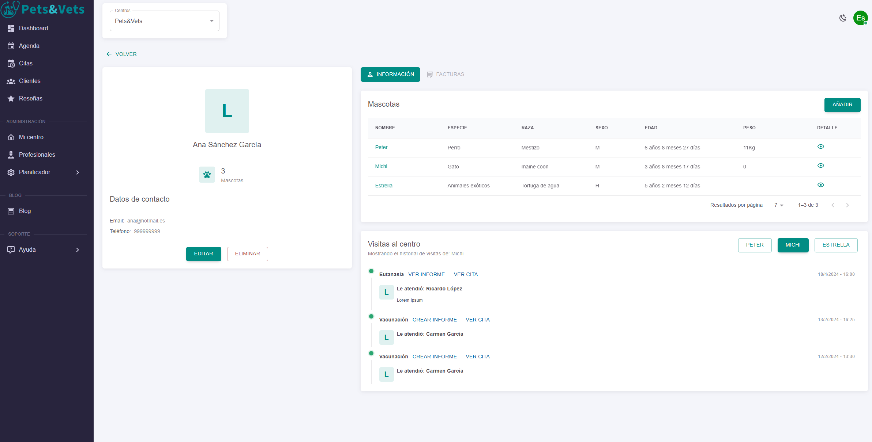Click the Añadir pet button
Viewport: 872px width, 442px height.
(x=842, y=105)
